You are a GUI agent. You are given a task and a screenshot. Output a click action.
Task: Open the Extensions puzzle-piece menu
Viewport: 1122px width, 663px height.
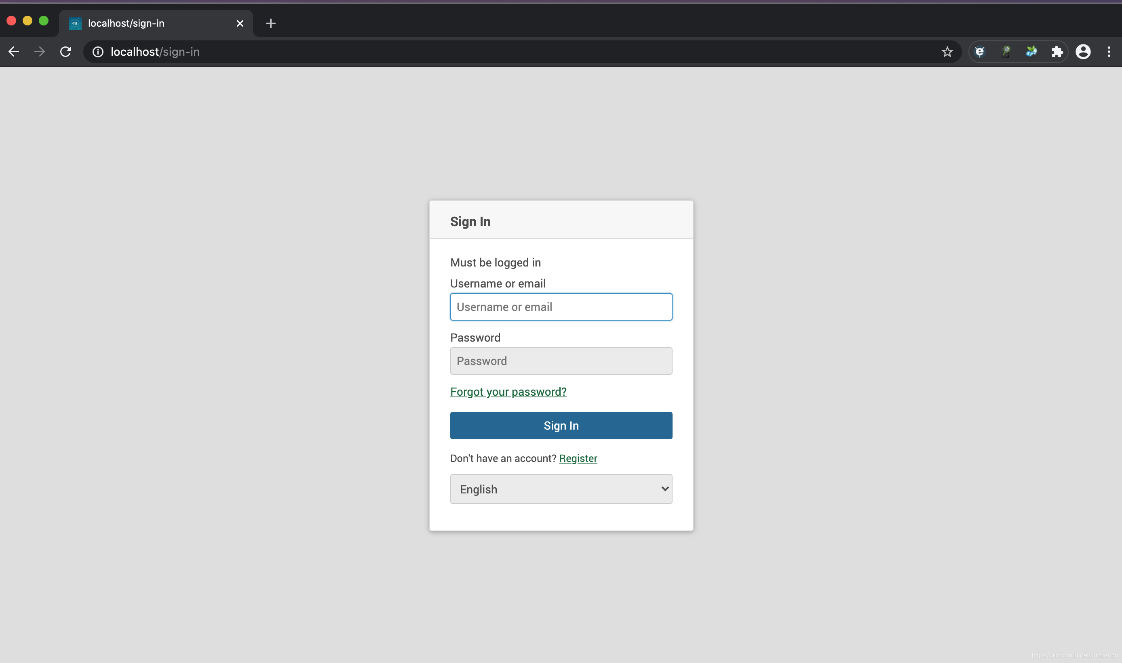click(1057, 52)
